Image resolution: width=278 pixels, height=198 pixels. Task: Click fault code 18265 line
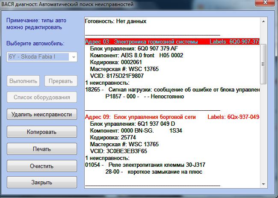[172, 90]
